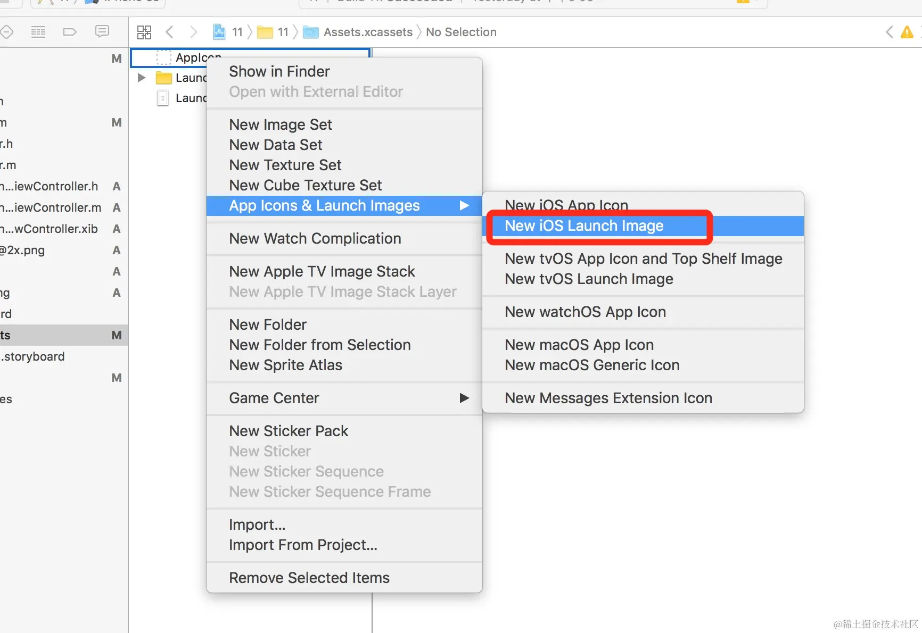
Task: Select New watchOS App Icon
Action: (x=643, y=312)
